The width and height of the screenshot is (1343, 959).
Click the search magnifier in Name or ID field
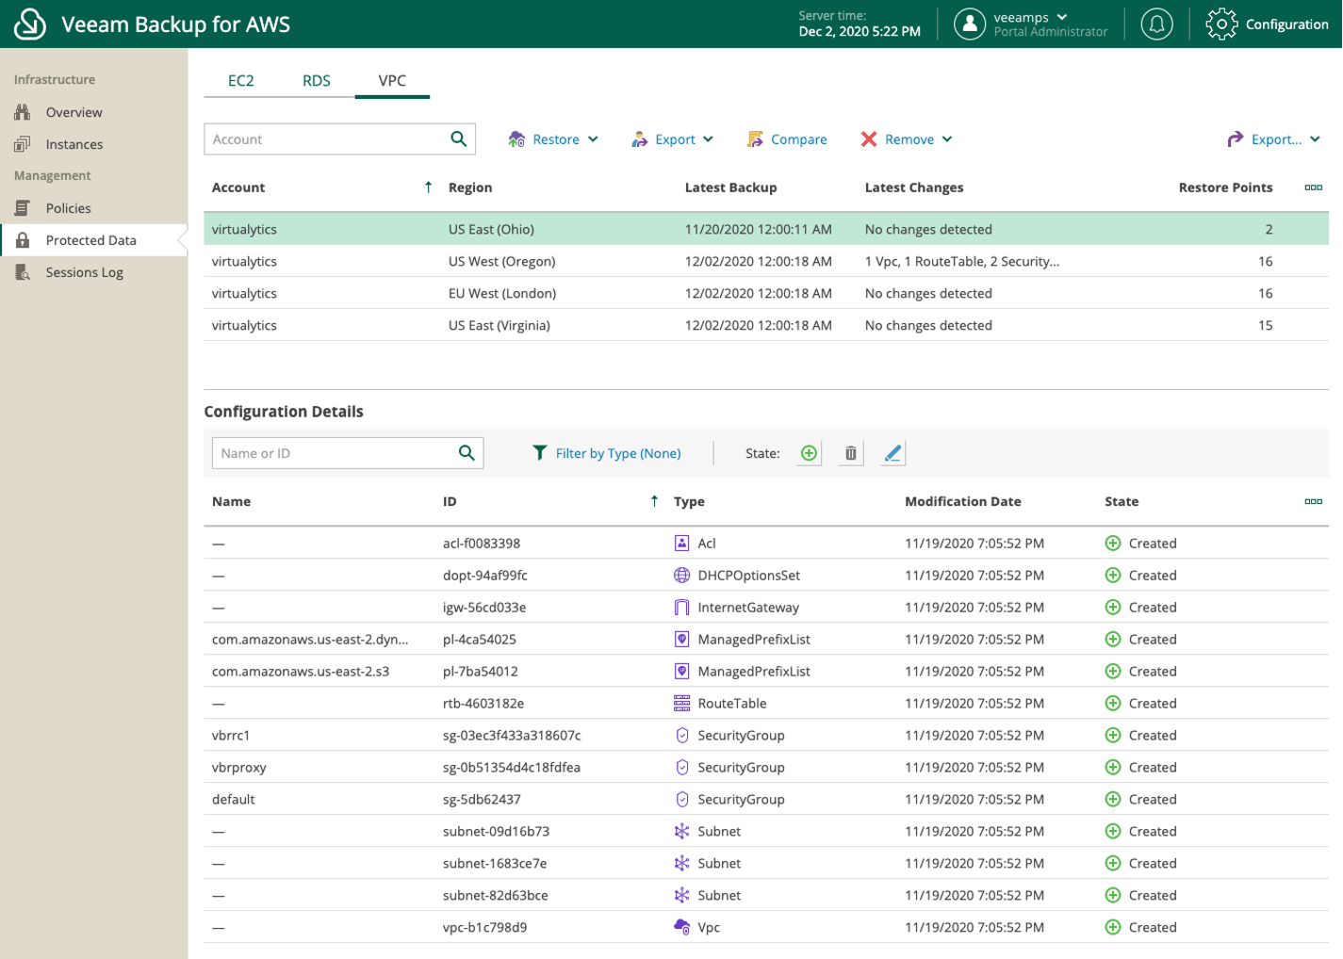tap(467, 453)
